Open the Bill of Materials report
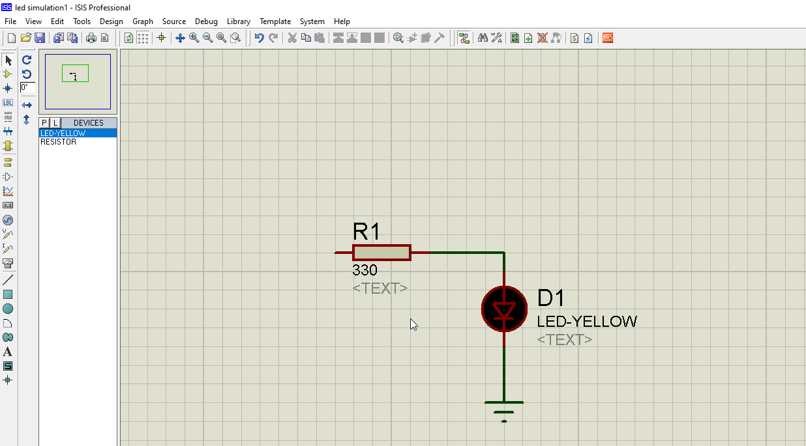 [x=575, y=38]
